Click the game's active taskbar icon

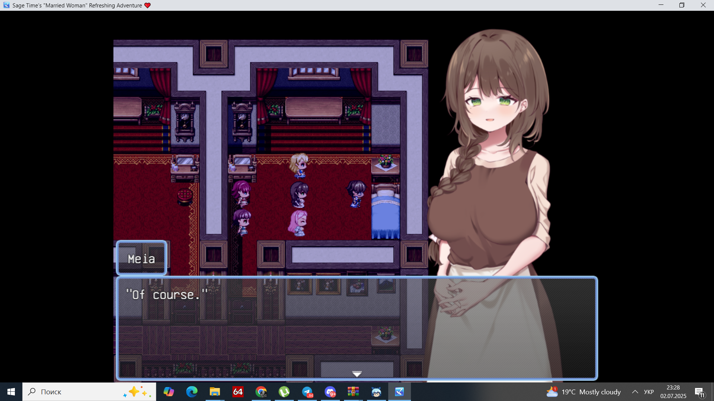coord(399,392)
